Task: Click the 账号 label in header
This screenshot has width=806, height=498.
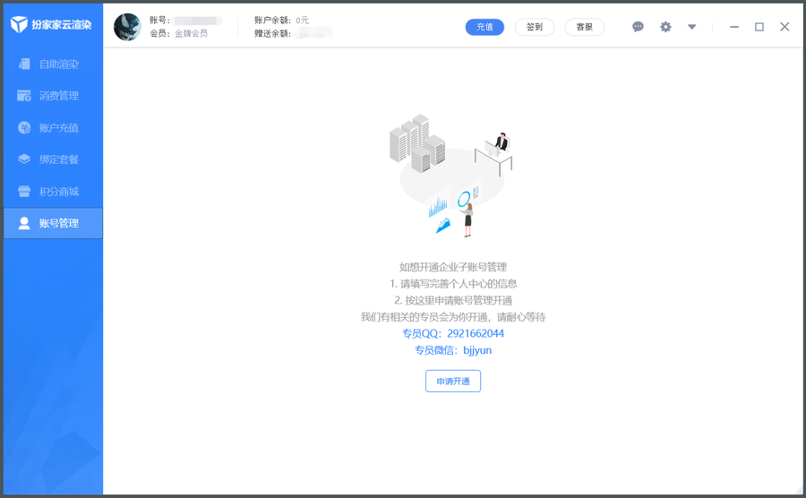Action: tap(159, 20)
